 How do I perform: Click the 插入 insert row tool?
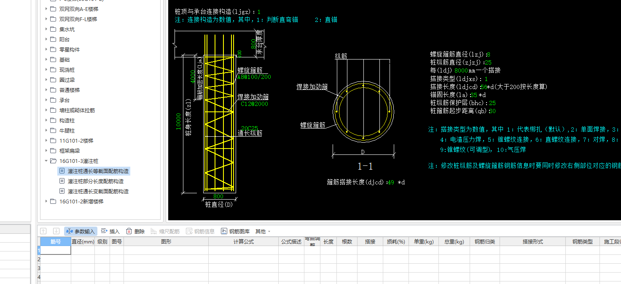point(110,231)
